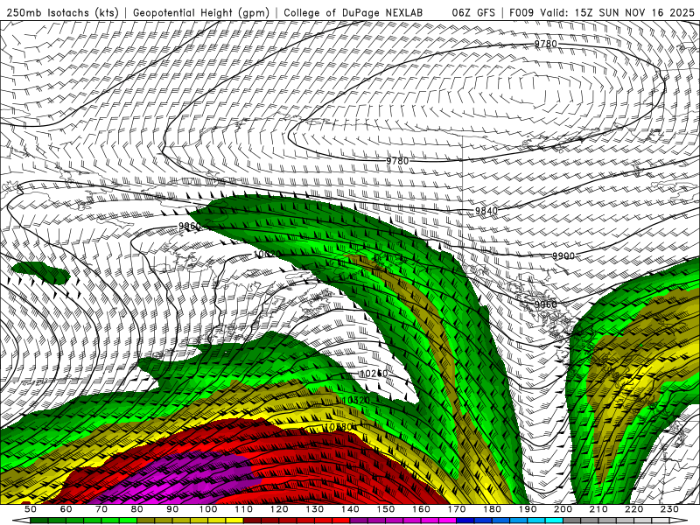Click the 230 kts color bar label
Viewport: 700px width, 525px height.
(x=669, y=509)
